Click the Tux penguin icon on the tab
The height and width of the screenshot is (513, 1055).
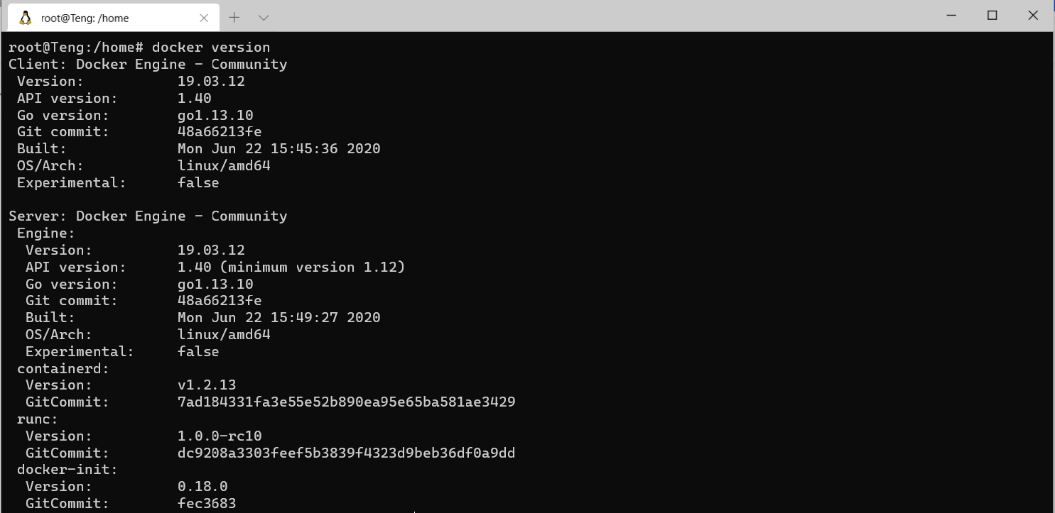click(x=26, y=18)
